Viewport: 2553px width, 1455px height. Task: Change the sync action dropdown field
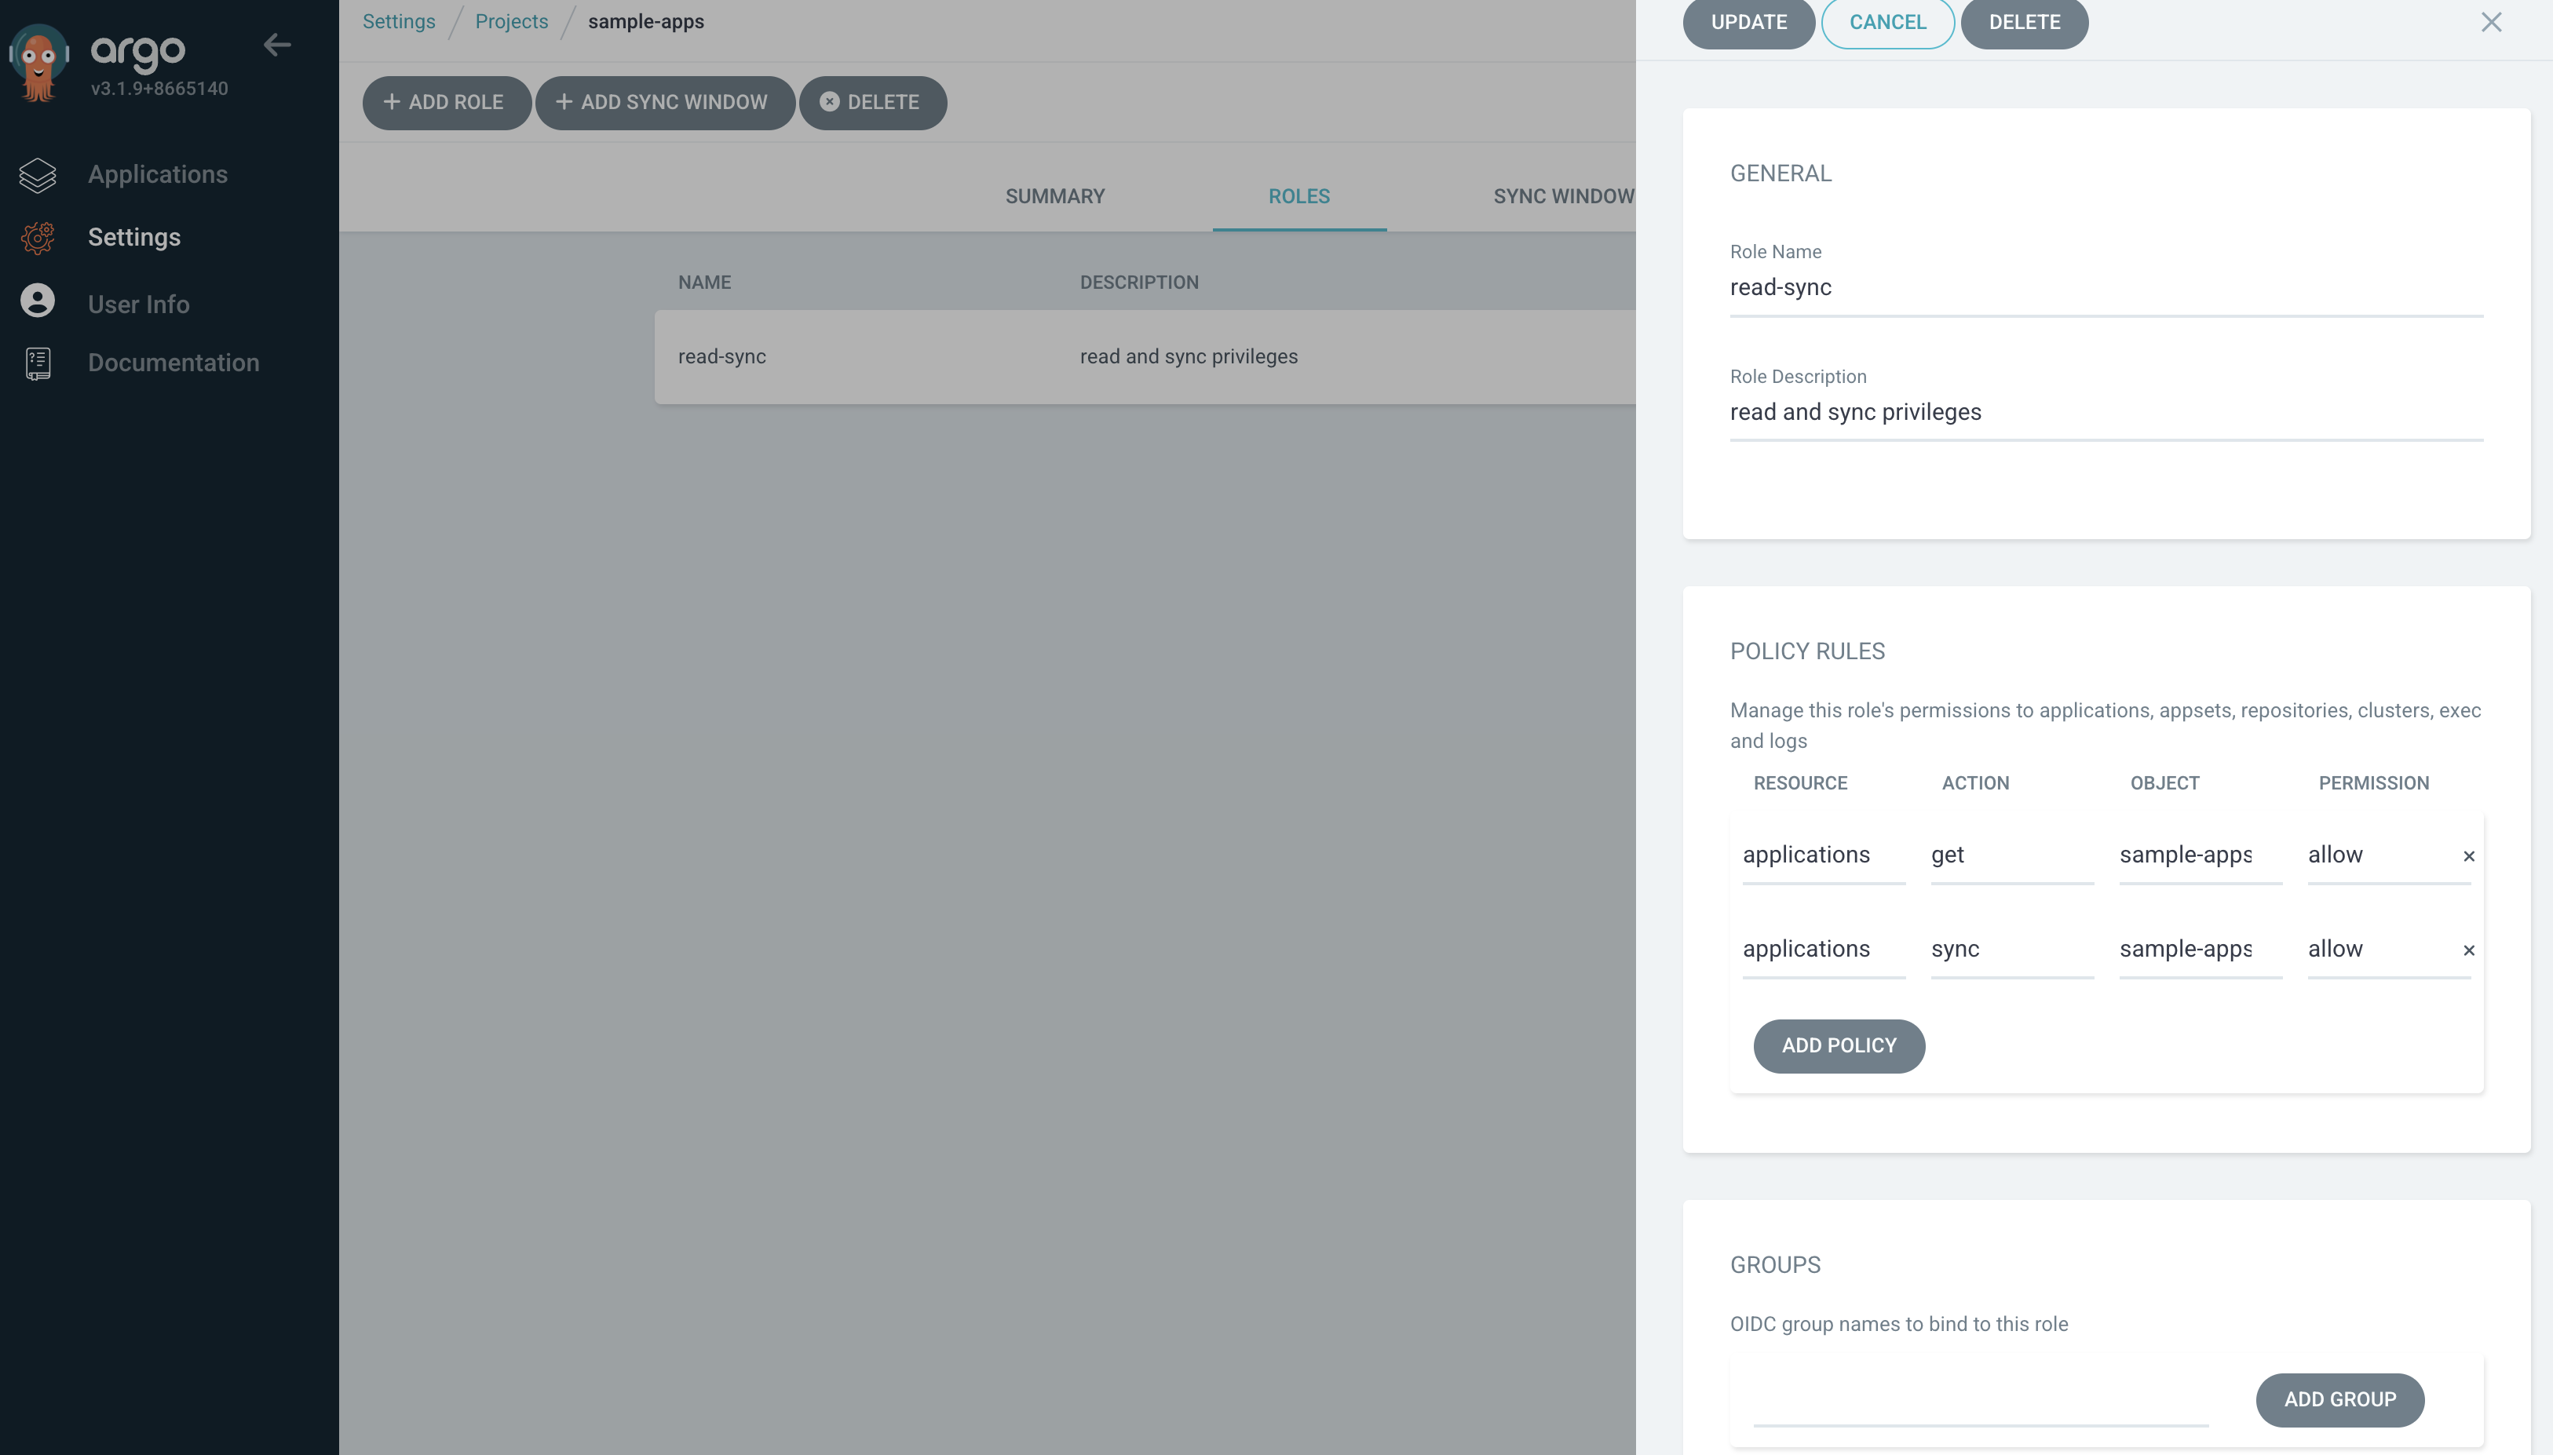click(x=2011, y=950)
